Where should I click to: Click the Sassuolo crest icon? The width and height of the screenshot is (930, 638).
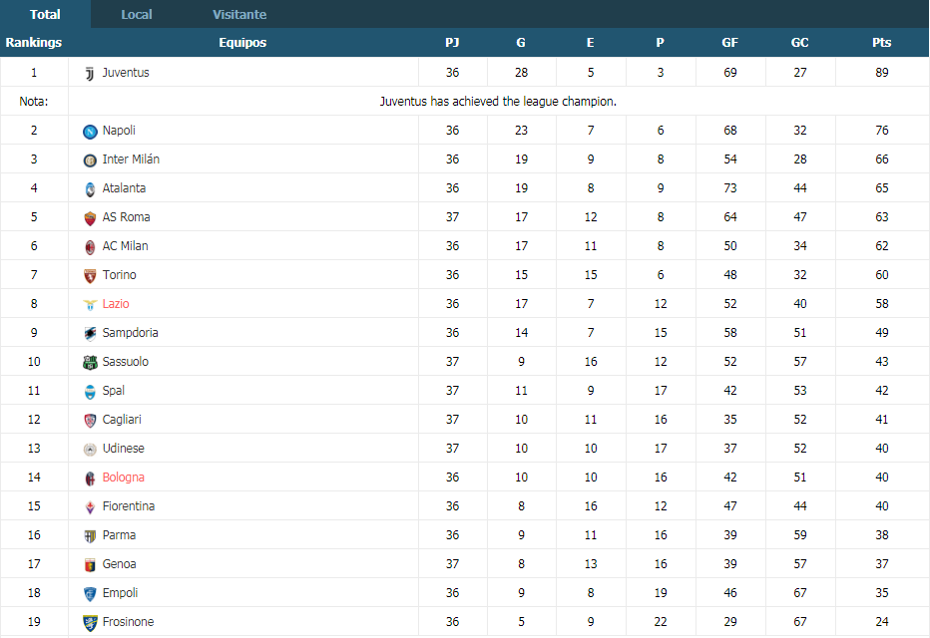pos(90,363)
